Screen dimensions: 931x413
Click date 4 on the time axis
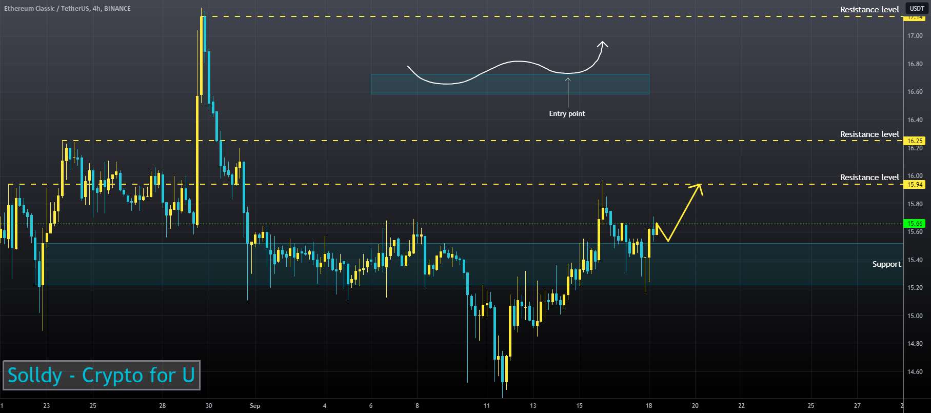325,406
